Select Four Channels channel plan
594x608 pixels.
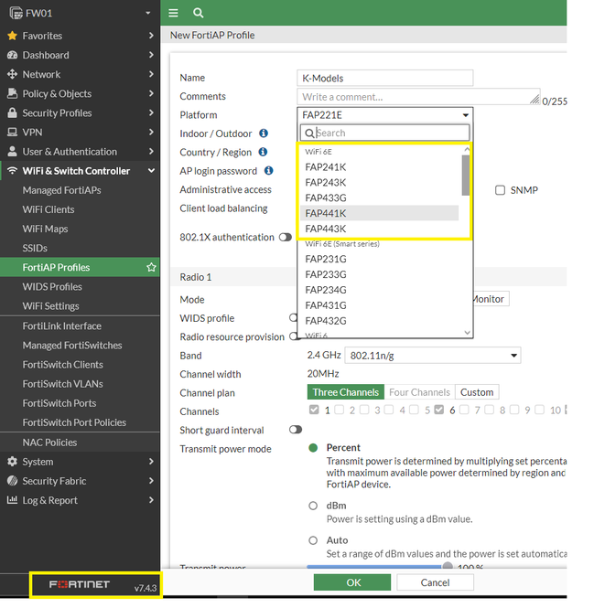point(419,392)
